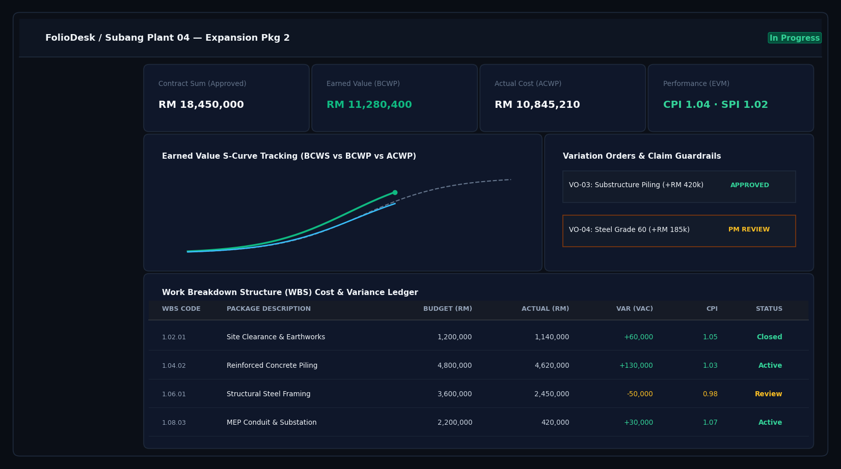Click the WBS Cost & Variance Ledger heading
This screenshot has width=841, height=469.
coord(290,292)
